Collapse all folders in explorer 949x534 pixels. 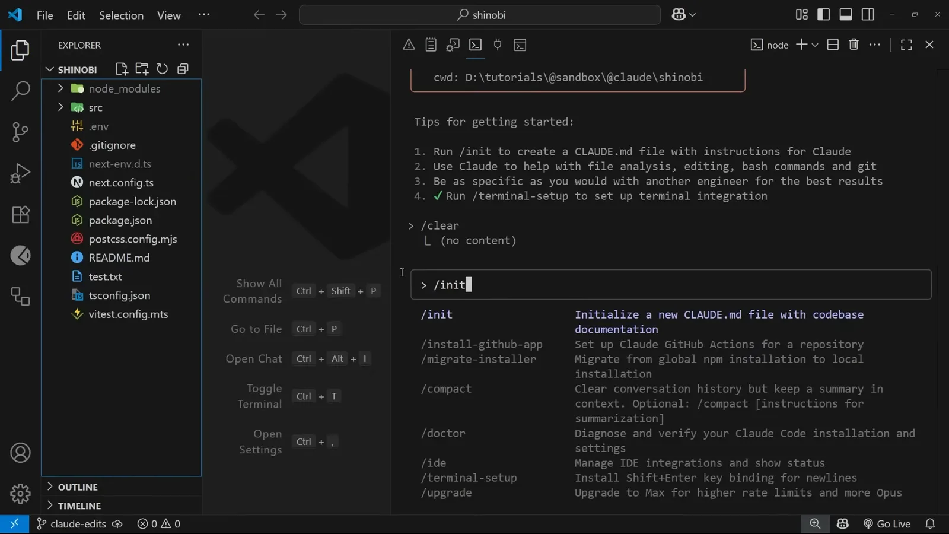pos(183,69)
